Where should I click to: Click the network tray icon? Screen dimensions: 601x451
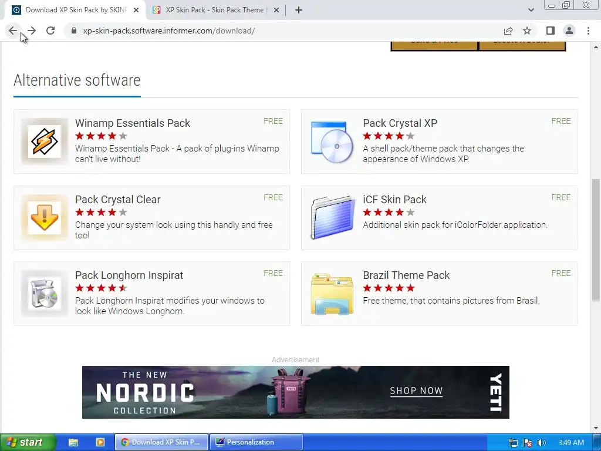[513, 443]
